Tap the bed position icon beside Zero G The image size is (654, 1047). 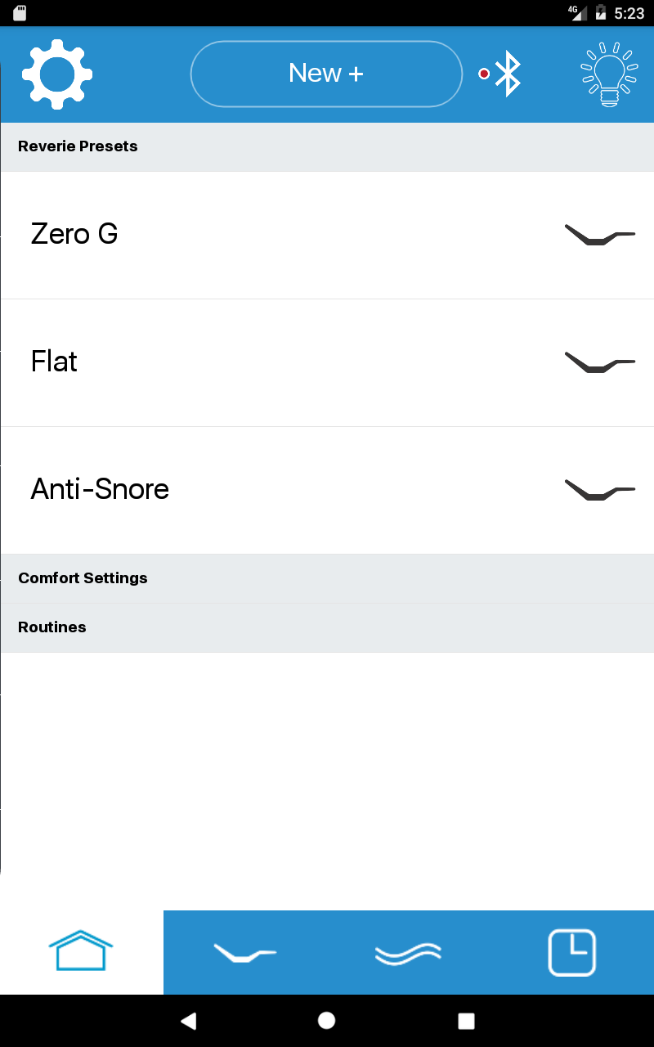[x=599, y=235]
